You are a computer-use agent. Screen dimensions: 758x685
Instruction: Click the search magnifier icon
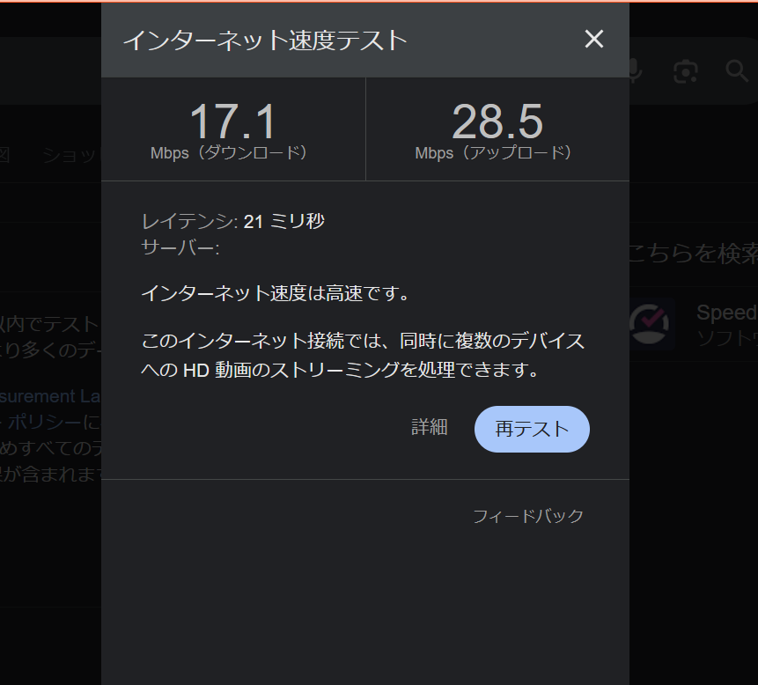pos(738,71)
